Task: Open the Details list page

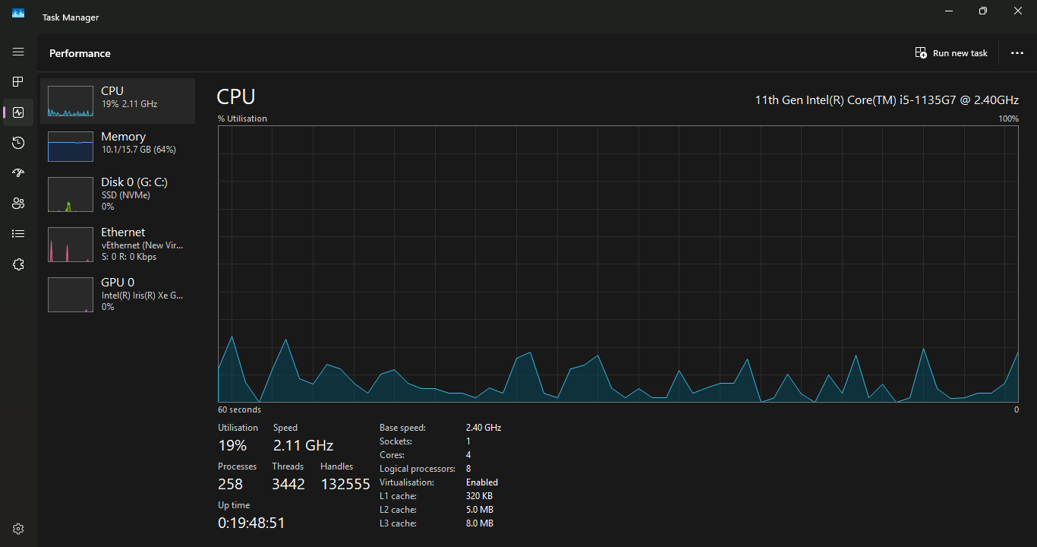Action: click(x=18, y=234)
